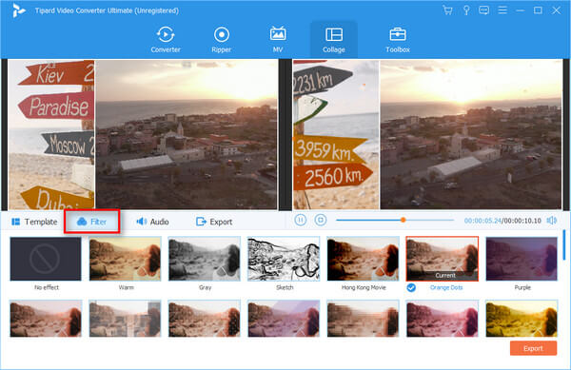Image resolution: width=571 pixels, height=370 pixels.
Task: Switch to the Template tab
Action: tap(34, 222)
